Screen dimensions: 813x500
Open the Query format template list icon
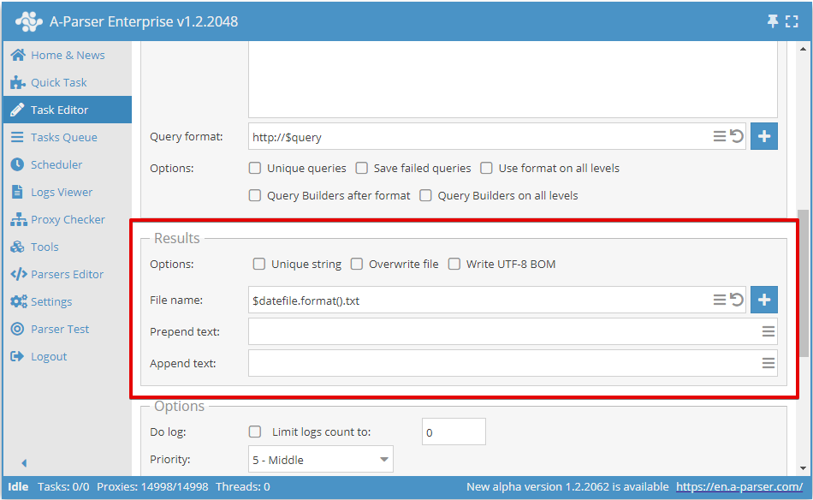[720, 136]
